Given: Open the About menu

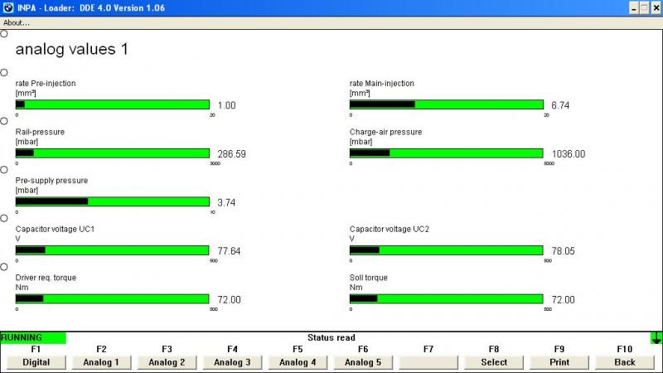Looking at the screenshot, I should 17,22.
